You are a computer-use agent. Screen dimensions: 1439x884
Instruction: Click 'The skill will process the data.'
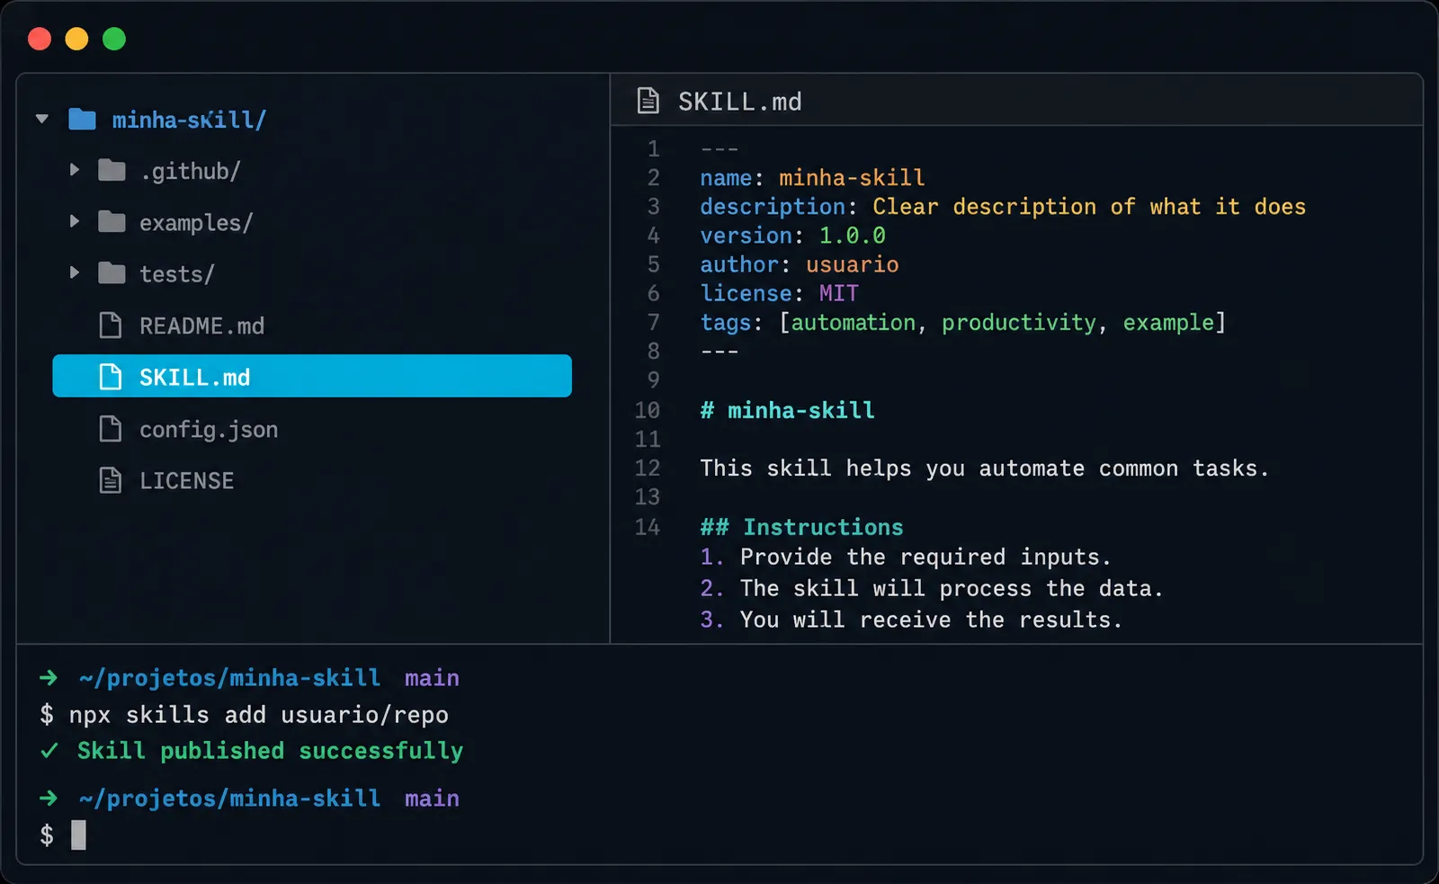[x=952, y=588]
